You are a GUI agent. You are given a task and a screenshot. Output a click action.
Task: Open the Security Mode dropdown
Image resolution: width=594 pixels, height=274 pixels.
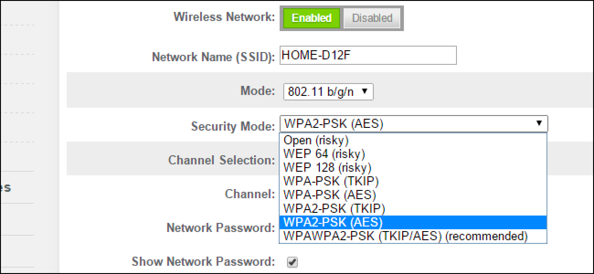coord(411,123)
